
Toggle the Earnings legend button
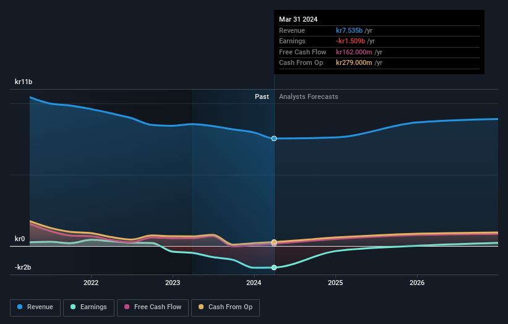click(88, 307)
